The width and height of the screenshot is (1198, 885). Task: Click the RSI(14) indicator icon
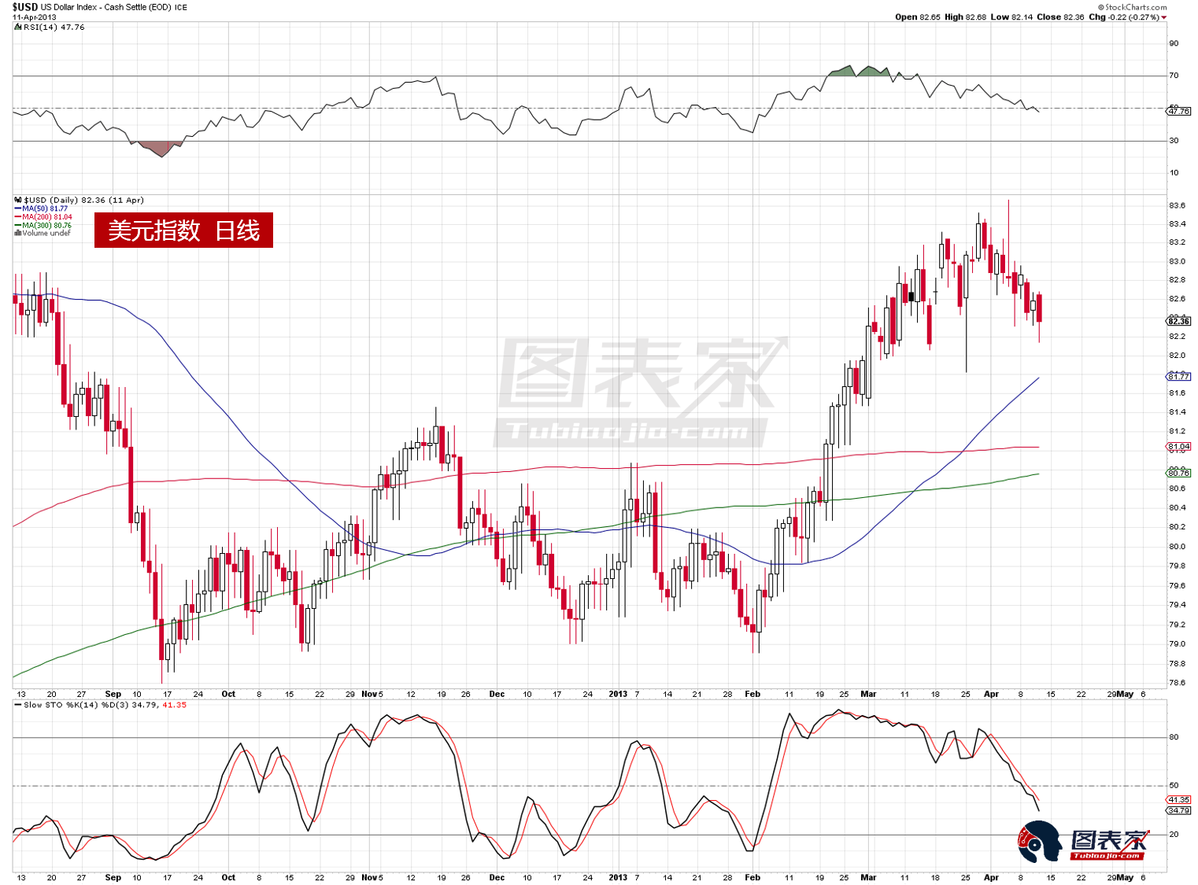click(17, 26)
